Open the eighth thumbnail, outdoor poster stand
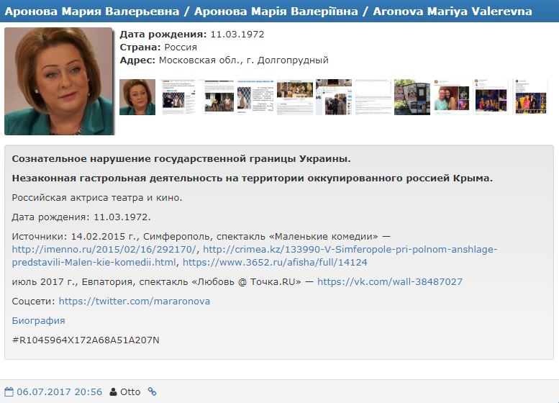 coord(412,97)
